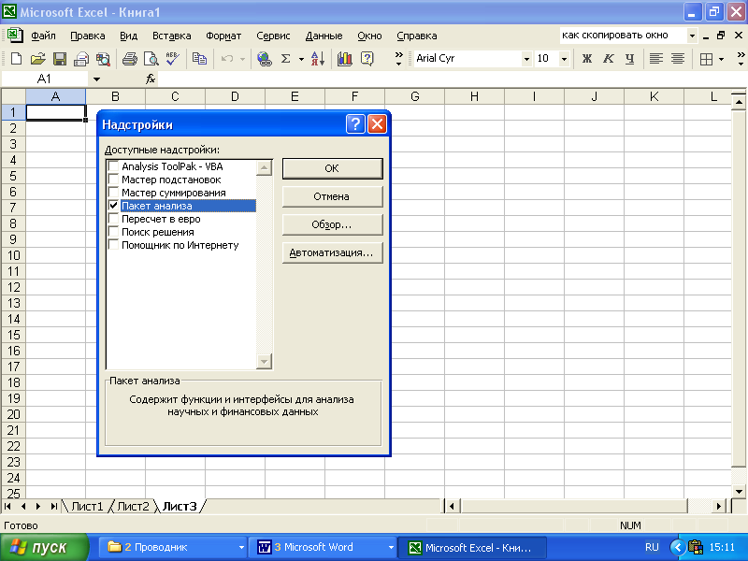The height and width of the screenshot is (561, 748).
Task: Expand standard toolbar options chevron
Action: coord(399,59)
